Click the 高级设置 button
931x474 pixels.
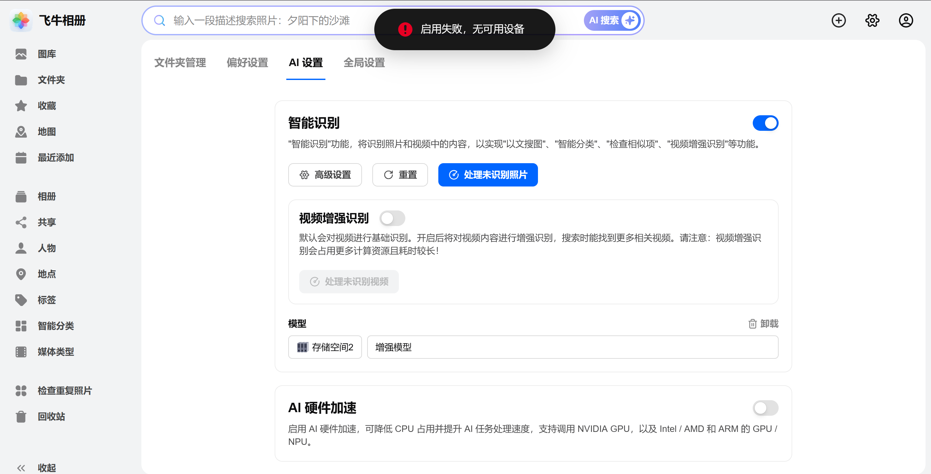pyautogui.click(x=325, y=175)
